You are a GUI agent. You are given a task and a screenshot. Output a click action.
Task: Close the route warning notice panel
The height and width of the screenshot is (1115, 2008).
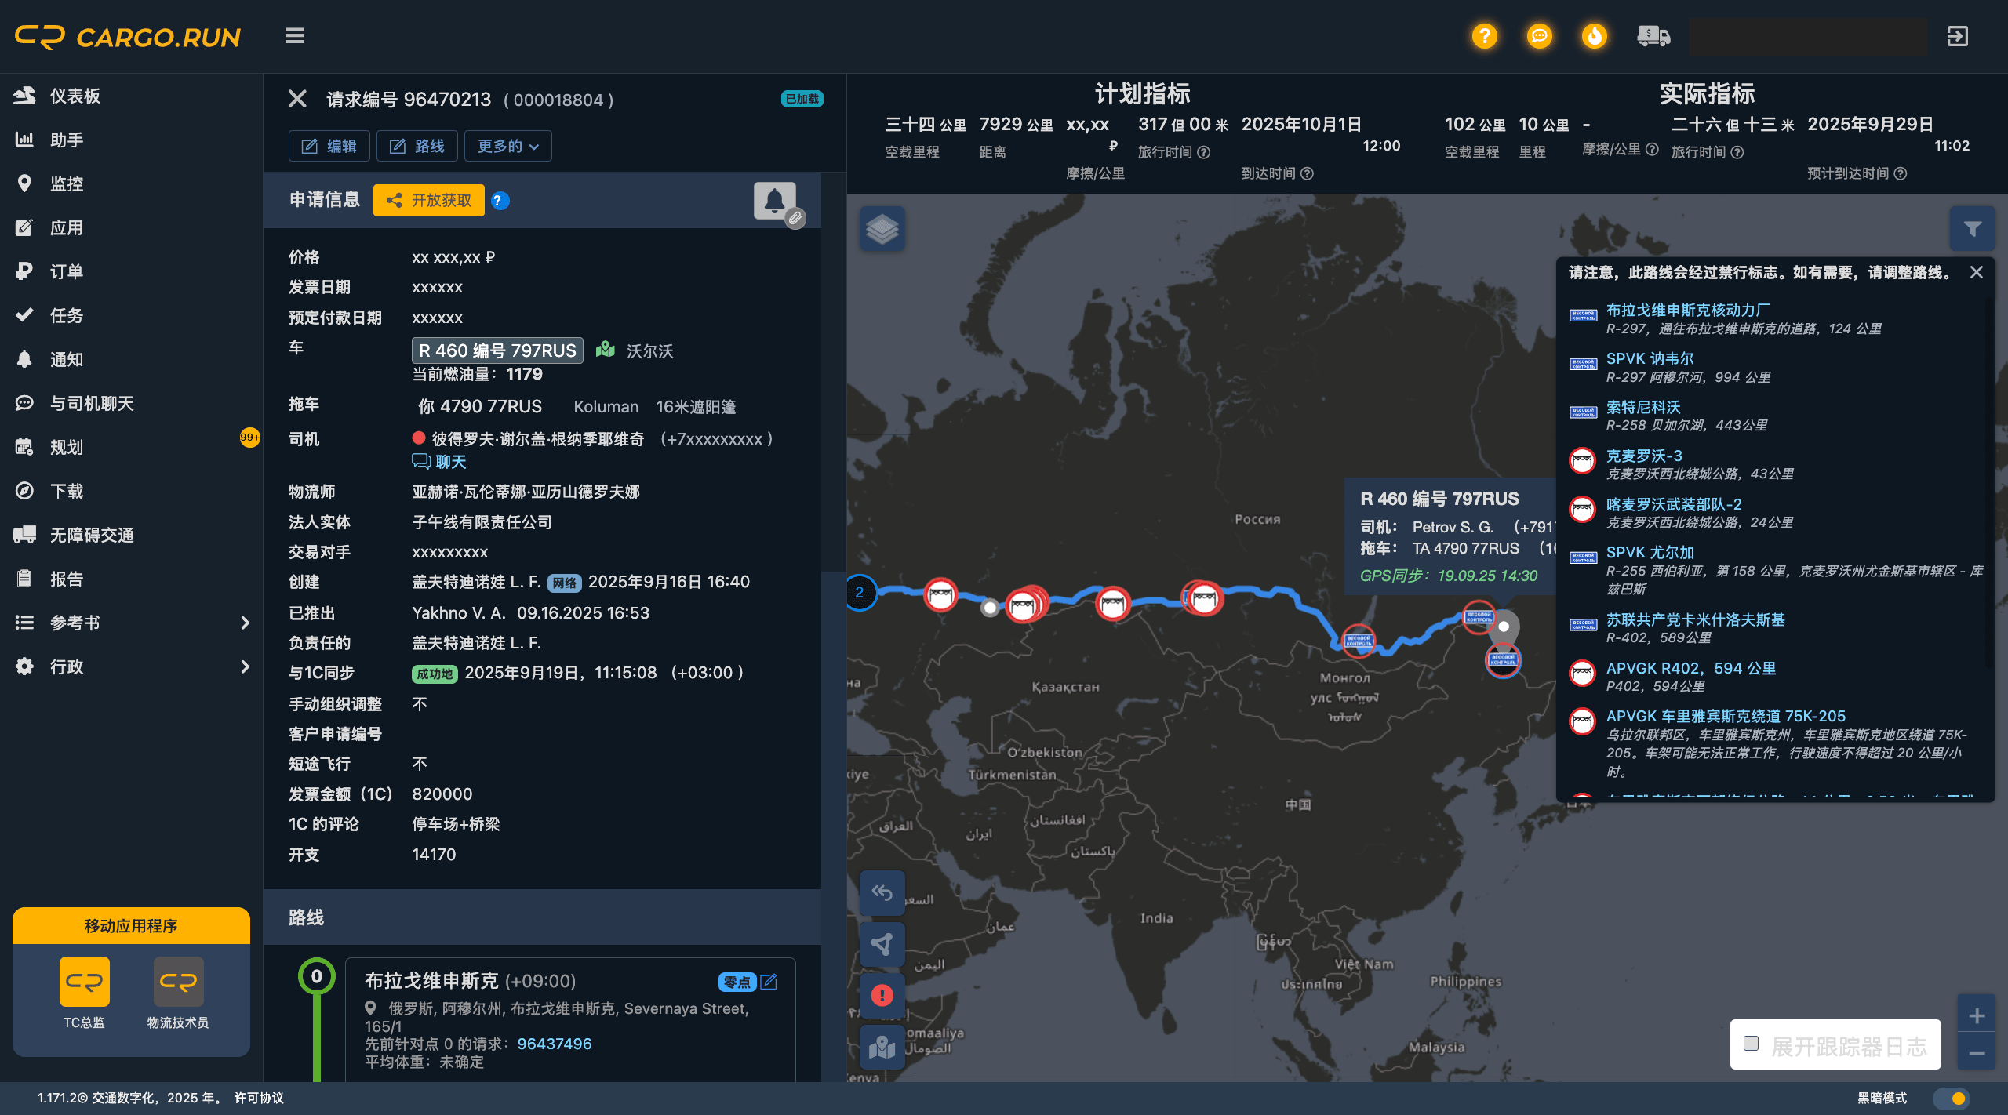(1977, 272)
